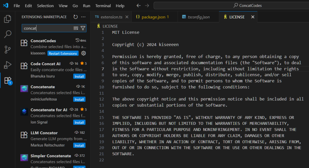Viewport: 309px width, 168px height.
Task: Open the Terminal menu
Action: (x=103, y=6)
